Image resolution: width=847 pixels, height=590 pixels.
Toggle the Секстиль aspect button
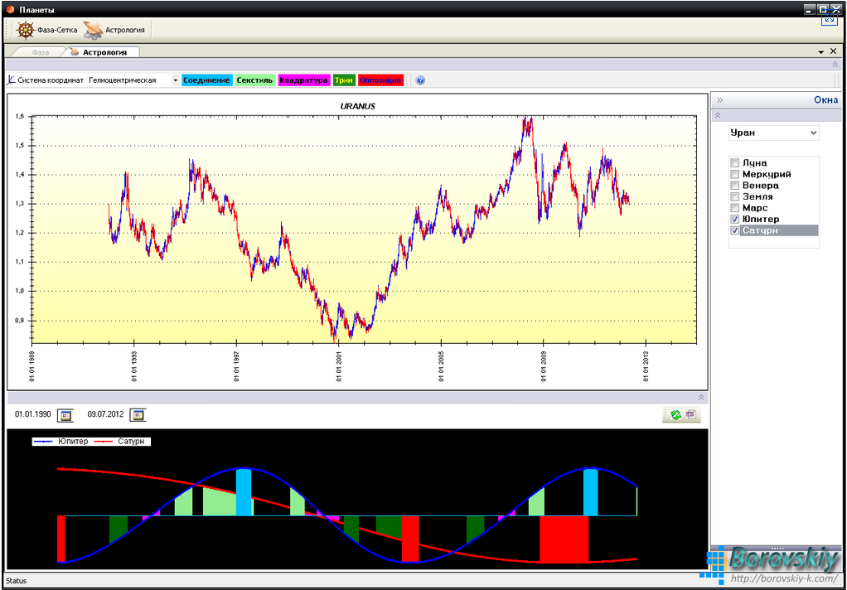pyautogui.click(x=255, y=80)
